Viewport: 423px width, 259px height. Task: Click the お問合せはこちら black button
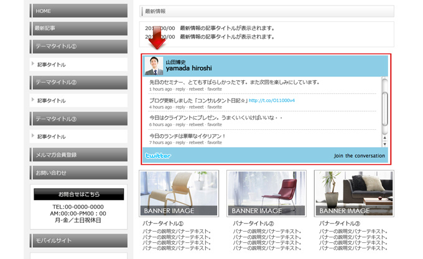click(x=78, y=194)
